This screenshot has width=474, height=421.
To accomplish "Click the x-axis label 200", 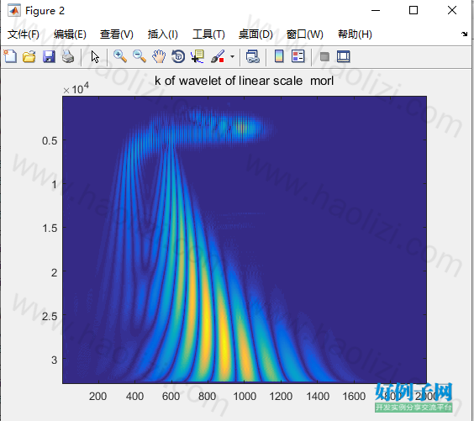I will click(x=97, y=396).
